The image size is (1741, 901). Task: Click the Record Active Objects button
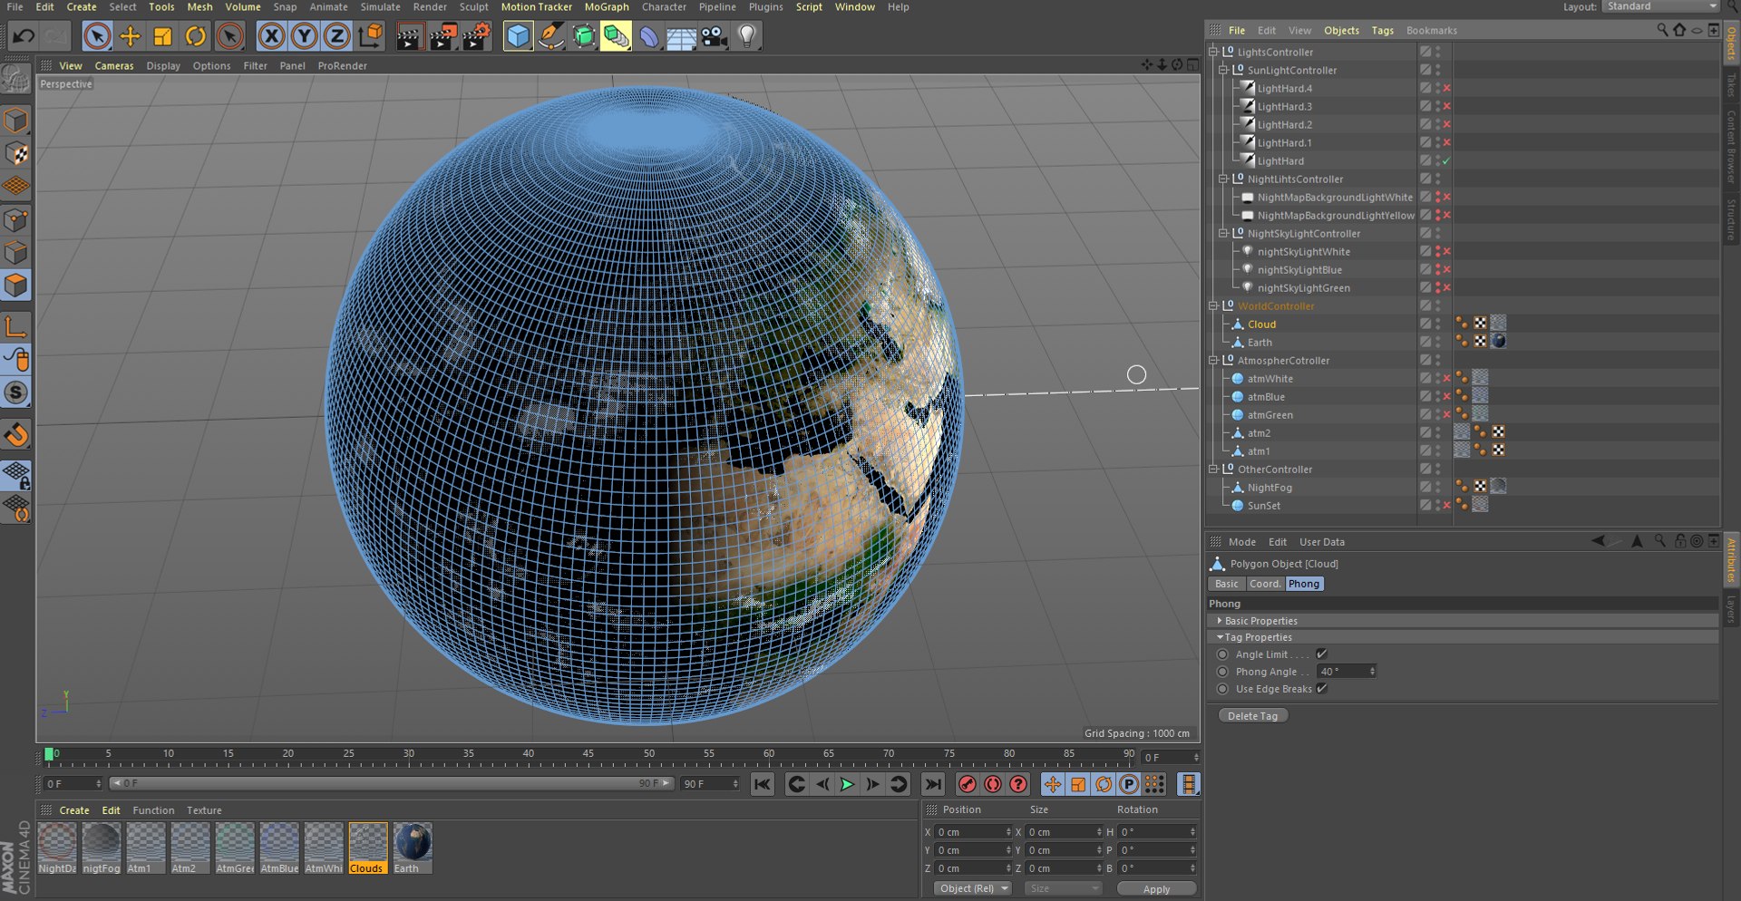[968, 785]
